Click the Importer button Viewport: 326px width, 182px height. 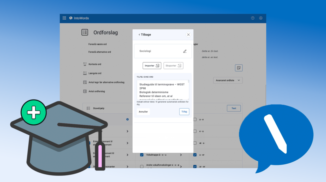point(152,66)
